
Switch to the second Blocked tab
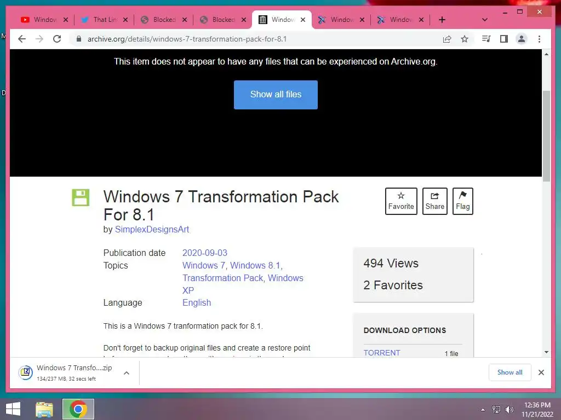click(217, 20)
